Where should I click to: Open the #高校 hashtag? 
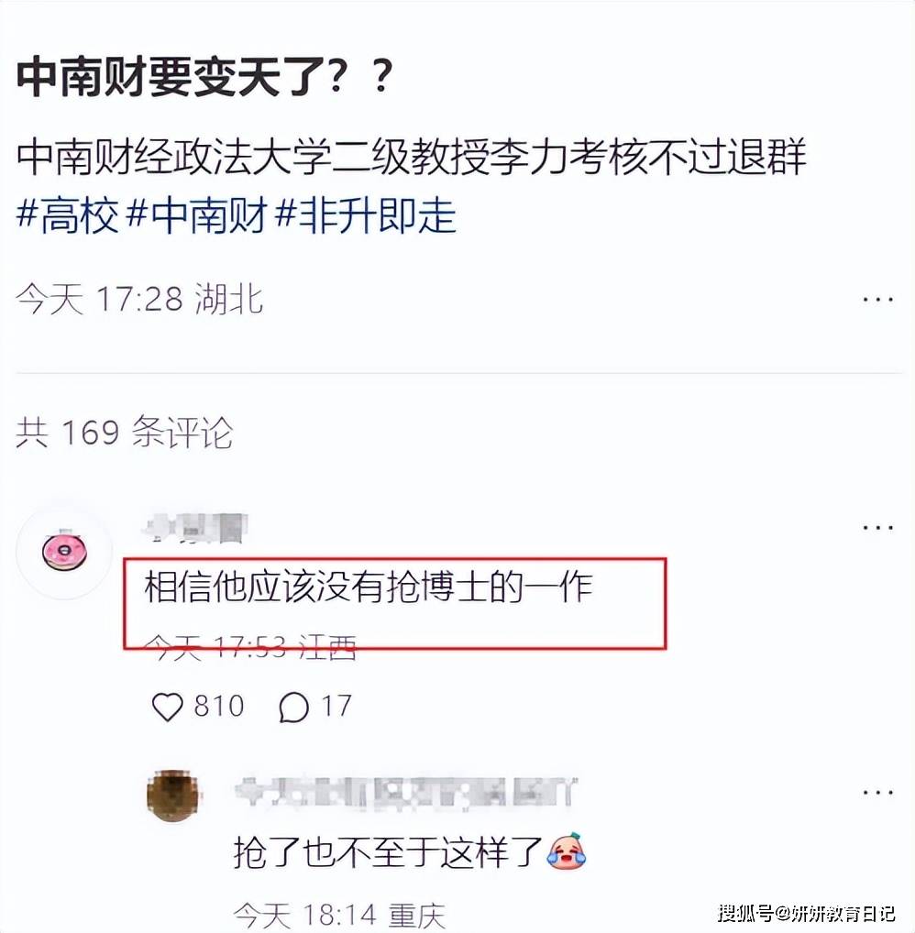[x=67, y=214]
